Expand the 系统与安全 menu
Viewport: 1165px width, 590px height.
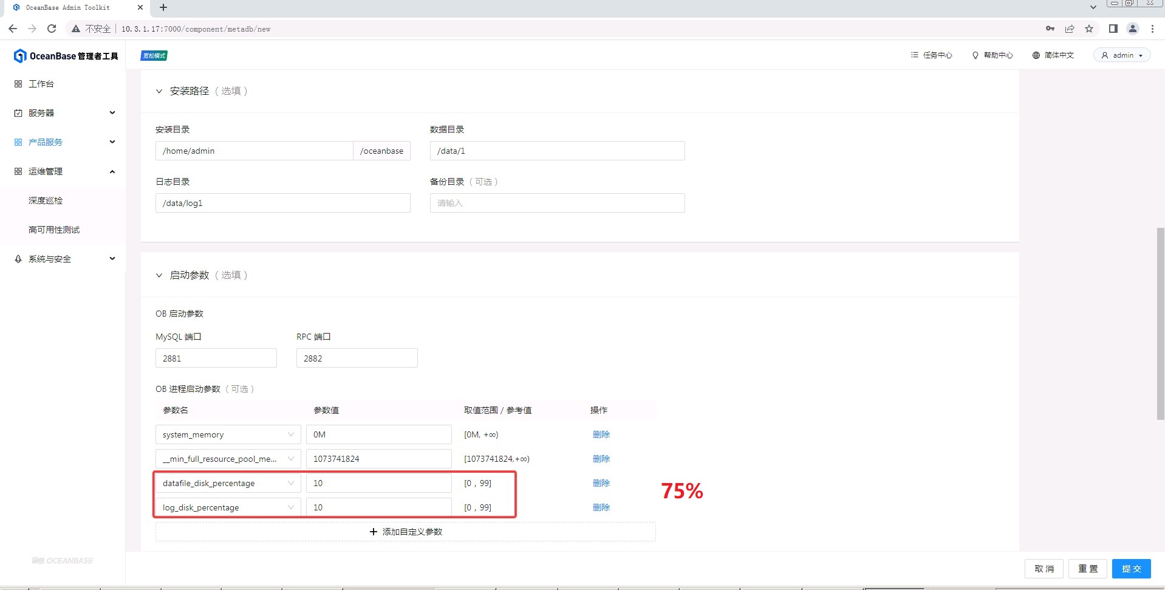click(x=112, y=259)
